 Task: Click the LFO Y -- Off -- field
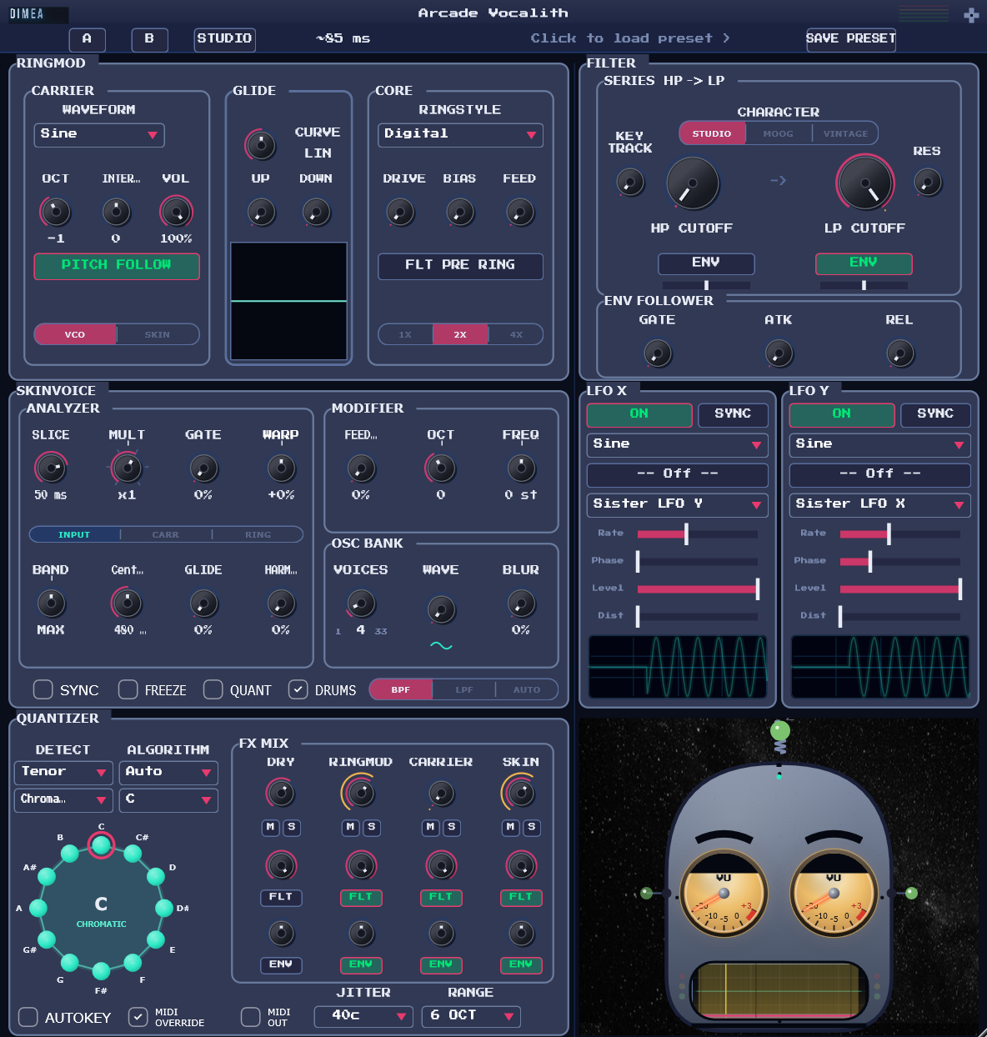[x=880, y=474]
